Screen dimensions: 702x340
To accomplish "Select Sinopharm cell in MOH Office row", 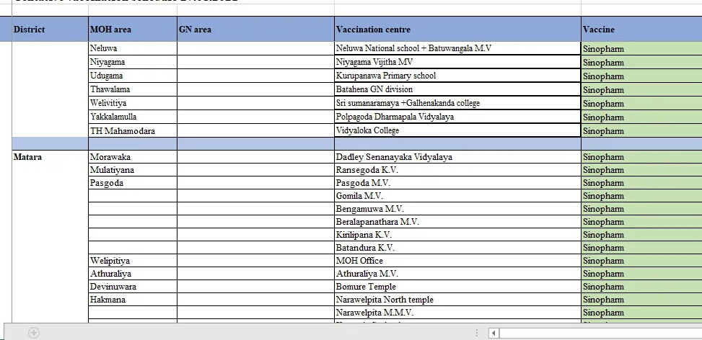I will click(x=641, y=261).
